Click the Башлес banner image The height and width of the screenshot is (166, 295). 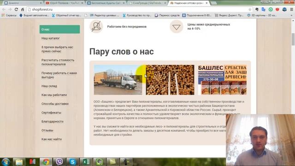click(x=222, y=80)
